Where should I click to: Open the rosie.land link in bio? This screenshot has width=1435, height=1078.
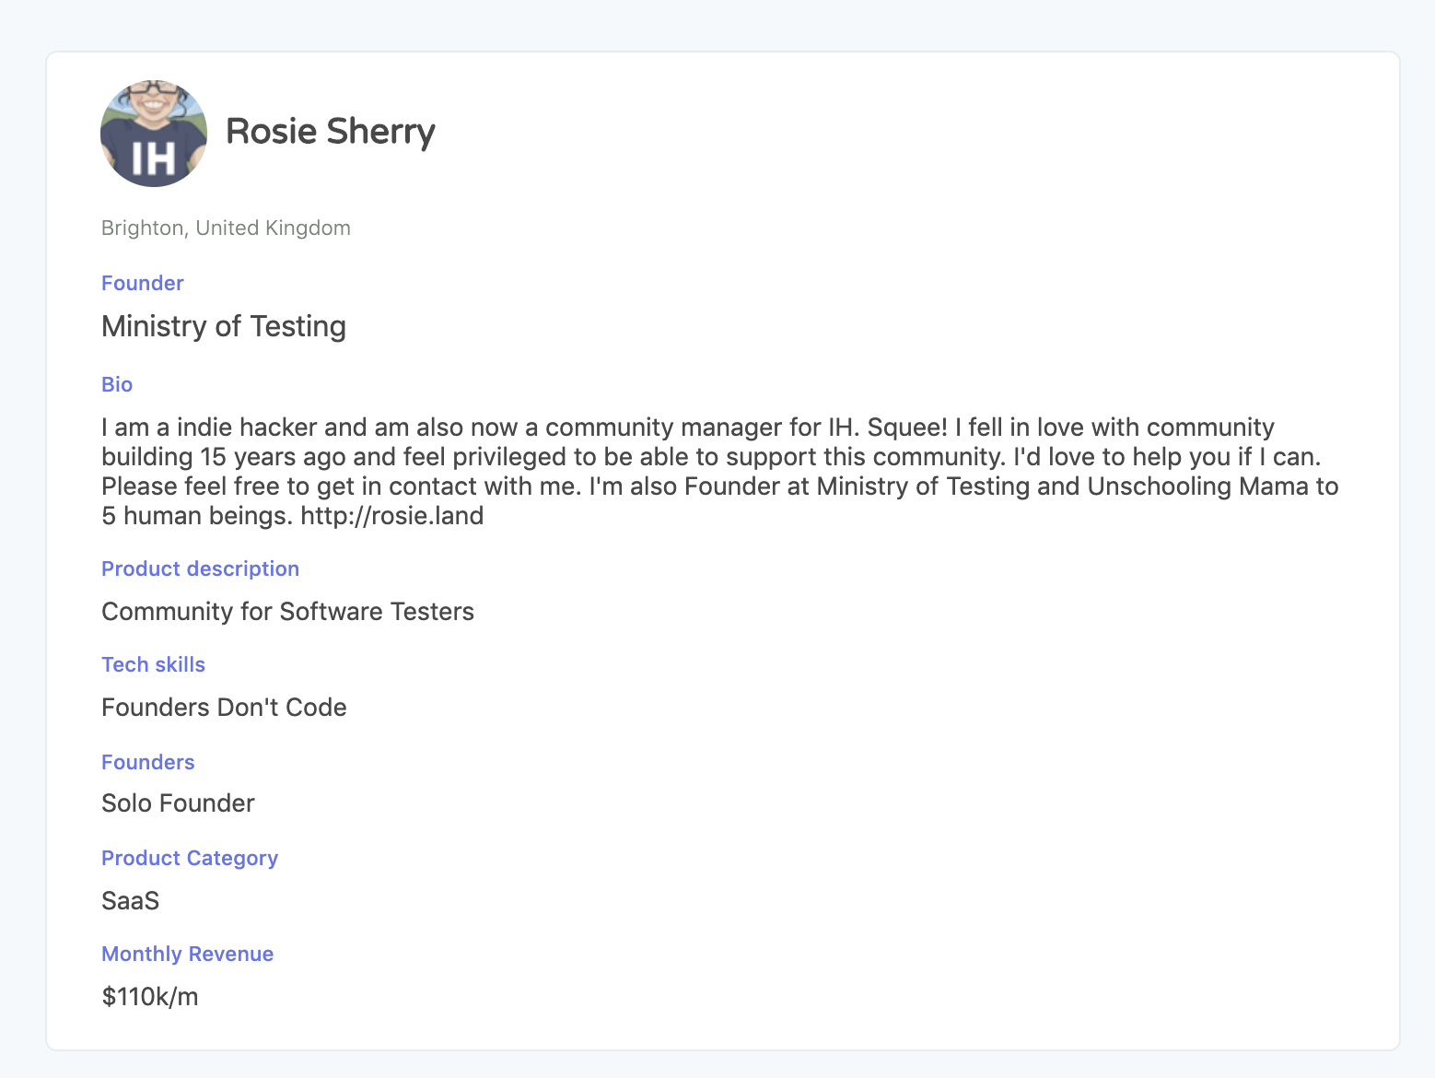tap(391, 515)
